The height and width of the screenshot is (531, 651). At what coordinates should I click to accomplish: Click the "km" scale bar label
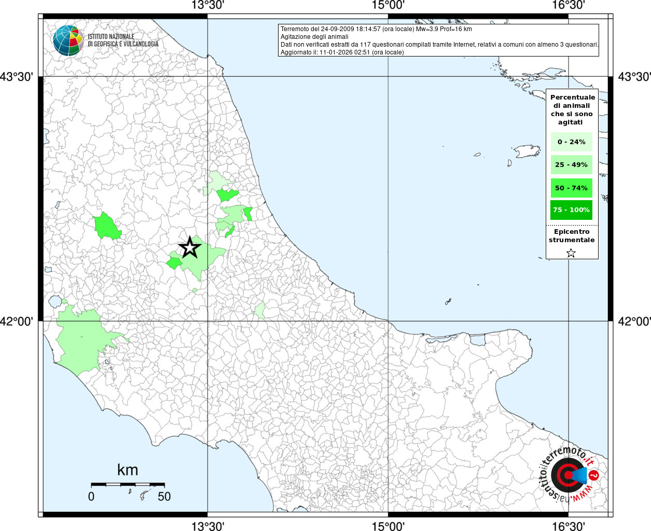pyautogui.click(x=128, y=470)
